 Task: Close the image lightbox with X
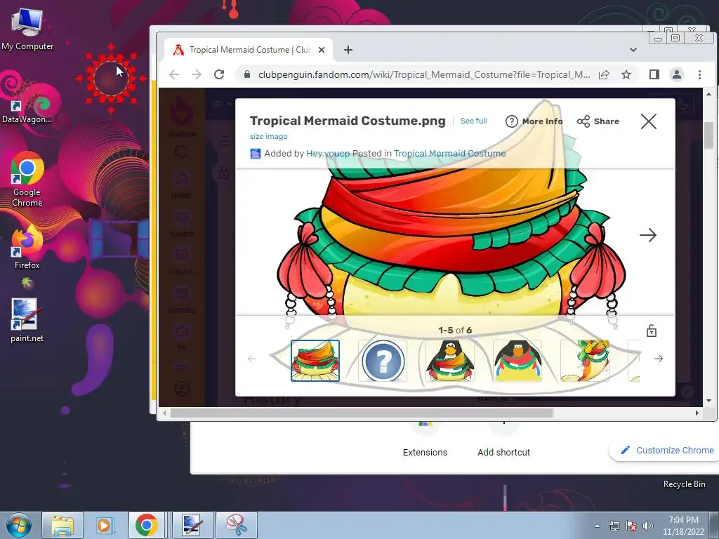coord(648,121)
